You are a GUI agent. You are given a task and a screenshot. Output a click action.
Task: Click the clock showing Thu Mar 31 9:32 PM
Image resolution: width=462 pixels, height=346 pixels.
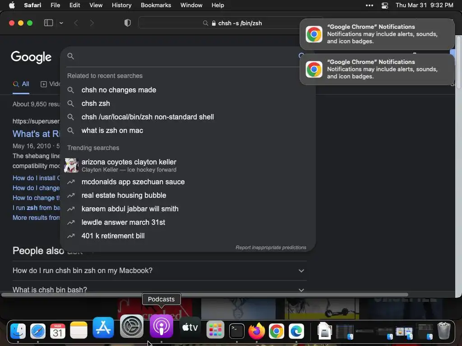(424, 5)
